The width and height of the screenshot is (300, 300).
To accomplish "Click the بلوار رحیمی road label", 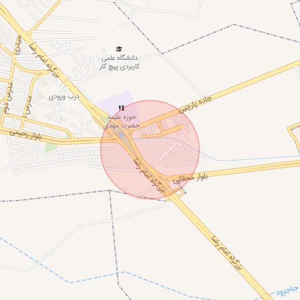I will [x=26, y=135].
